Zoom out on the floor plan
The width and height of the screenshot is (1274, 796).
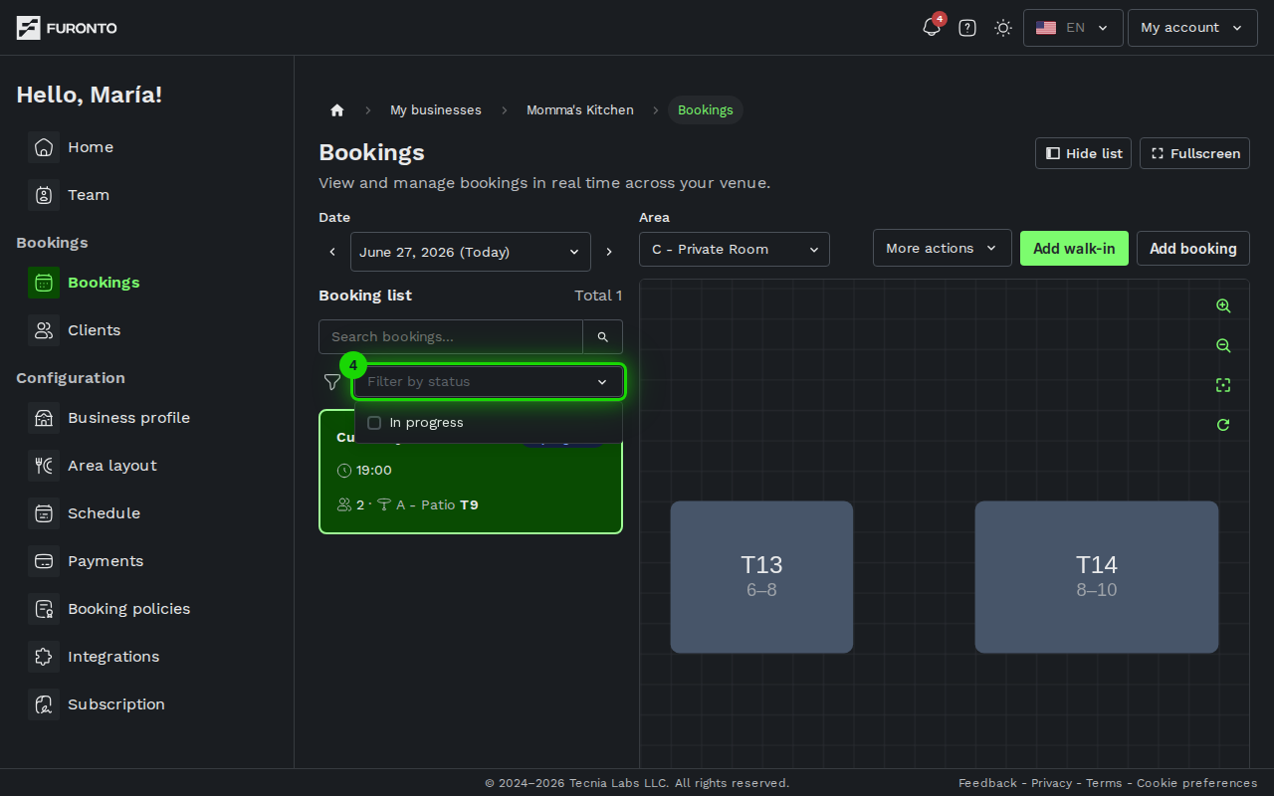pos(1223,346)
